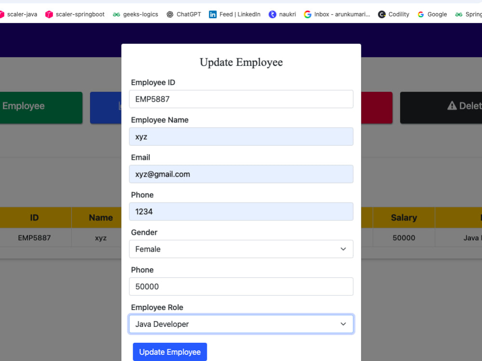Click the LinkedIn logo icon
The height and width of the screenshot is (361, 482).
[213, 14]
